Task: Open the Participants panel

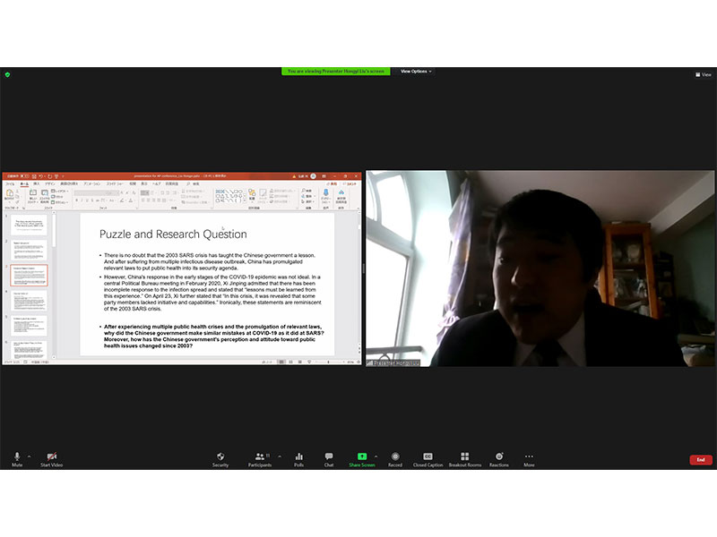Action: click(x=259, y=457)
